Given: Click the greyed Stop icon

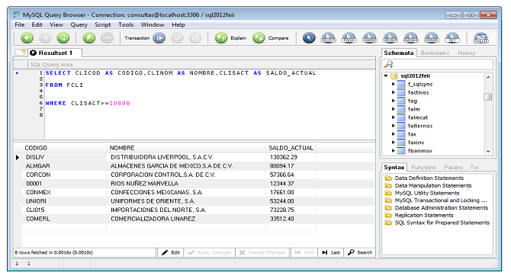Looking at the screenshot, I should click(x=107, y=38).
